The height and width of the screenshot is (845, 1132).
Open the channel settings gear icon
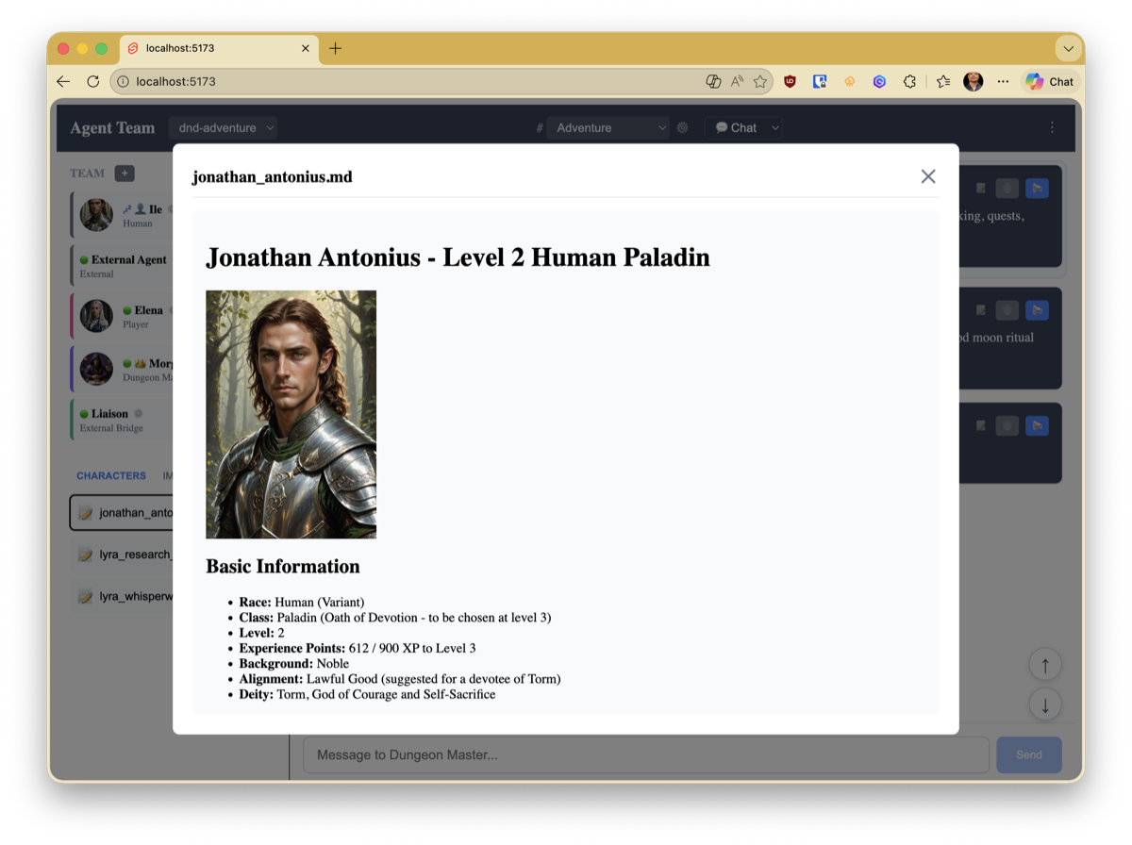coord(683,128)
